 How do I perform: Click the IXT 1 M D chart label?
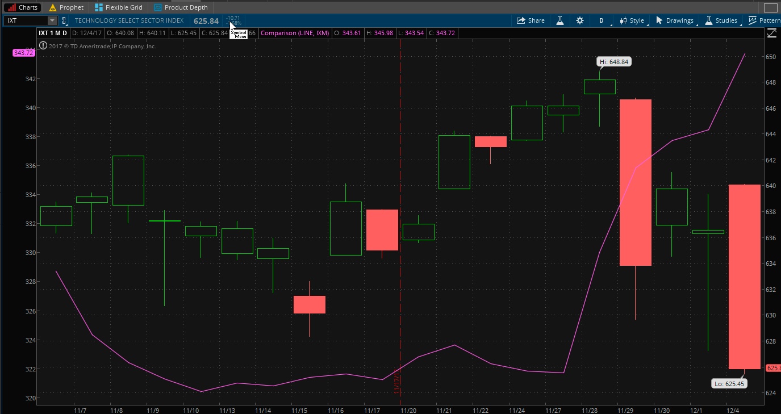(53, 33)
